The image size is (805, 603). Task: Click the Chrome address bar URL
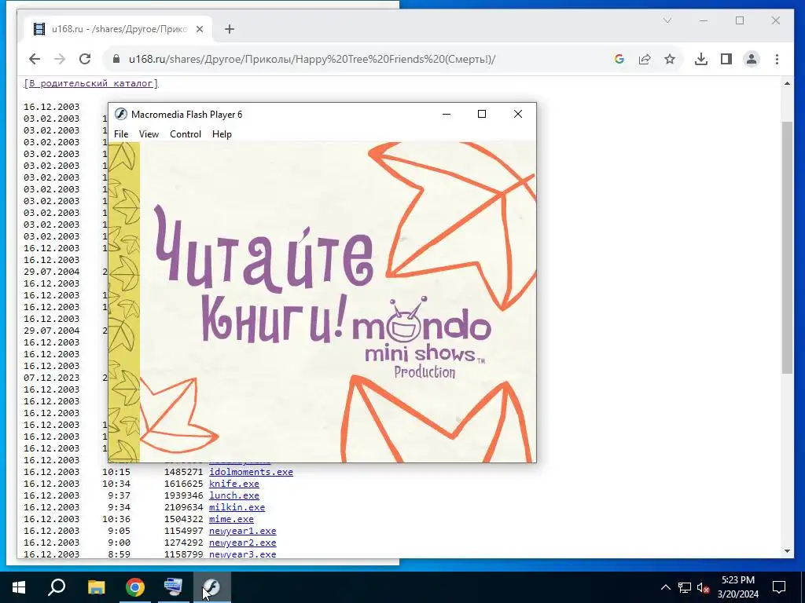[312, 59]
